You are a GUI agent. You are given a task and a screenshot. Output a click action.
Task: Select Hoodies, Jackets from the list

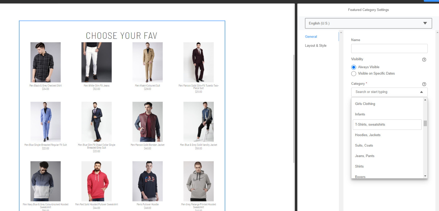pos(368,135)
